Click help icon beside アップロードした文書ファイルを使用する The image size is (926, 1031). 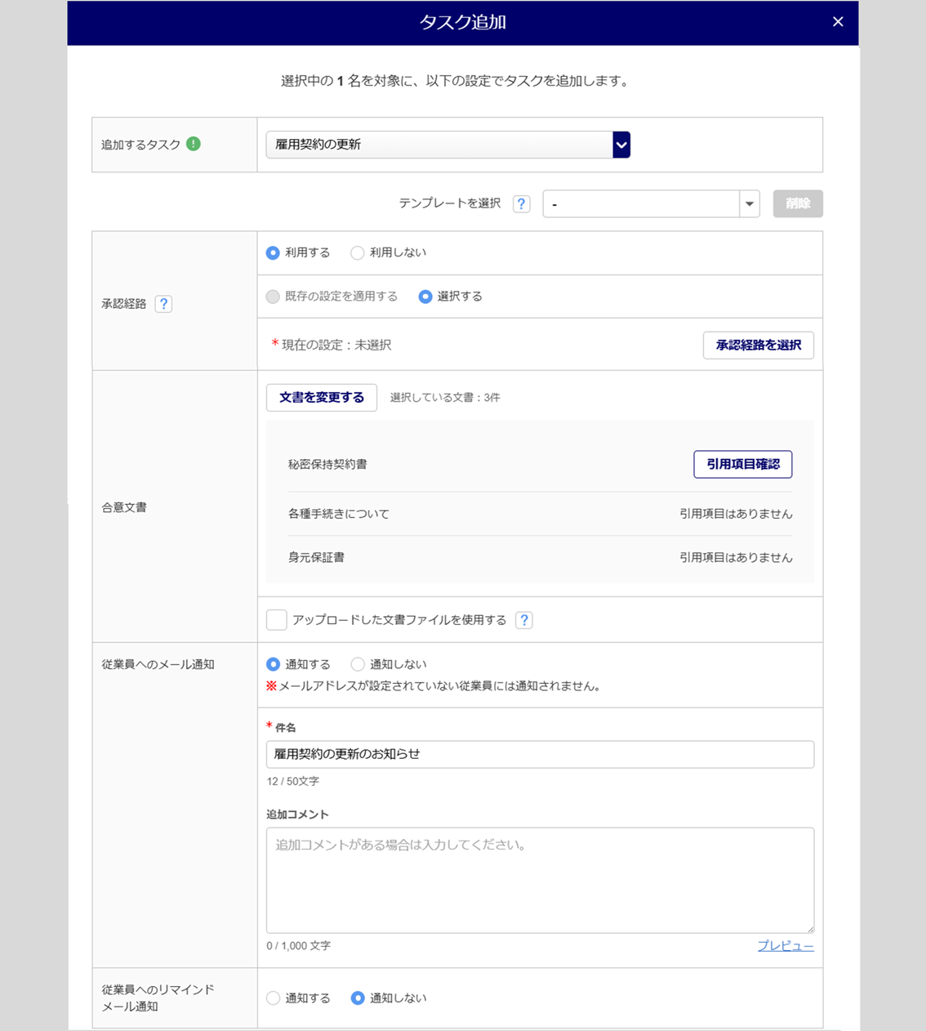click(x=524, y=620)
